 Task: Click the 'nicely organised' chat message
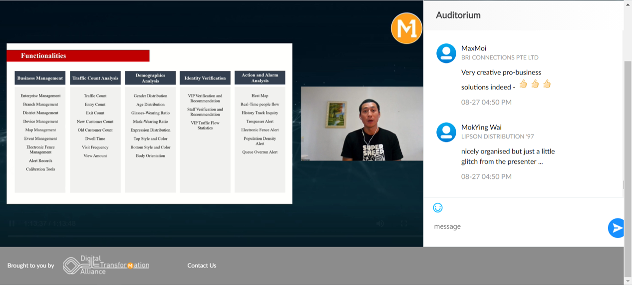coord(508,156)
